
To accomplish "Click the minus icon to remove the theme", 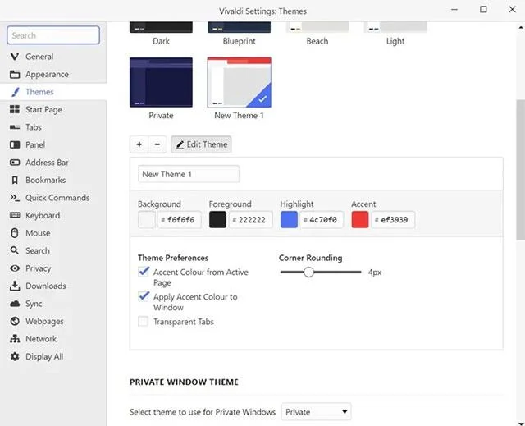I will click(157, 144).
